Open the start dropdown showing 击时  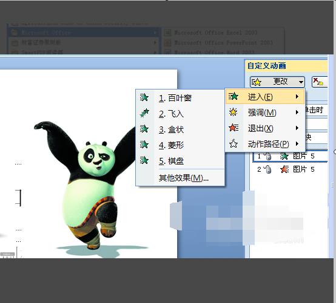click(x=316, y=110)
